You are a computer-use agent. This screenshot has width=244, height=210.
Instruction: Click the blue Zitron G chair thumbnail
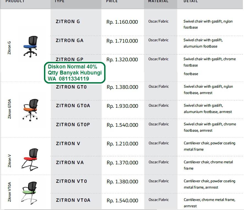[31, 46]
